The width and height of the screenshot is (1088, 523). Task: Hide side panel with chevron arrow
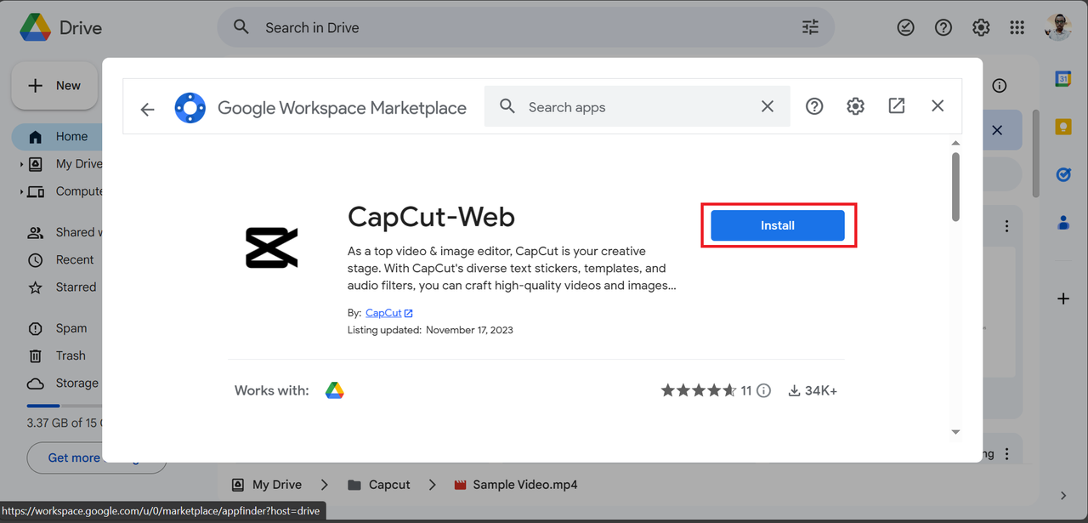(x=1063, y=496)
